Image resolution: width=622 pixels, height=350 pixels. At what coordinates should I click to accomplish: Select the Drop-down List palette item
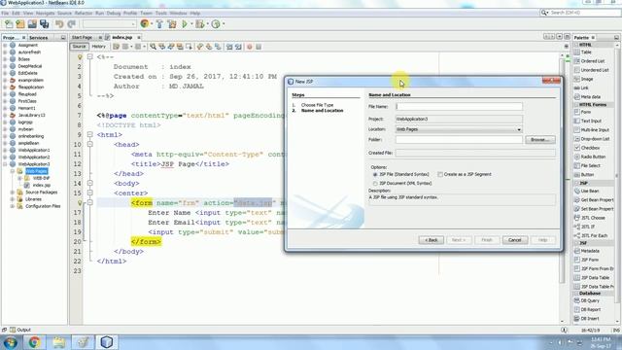[x=592, y=139]
